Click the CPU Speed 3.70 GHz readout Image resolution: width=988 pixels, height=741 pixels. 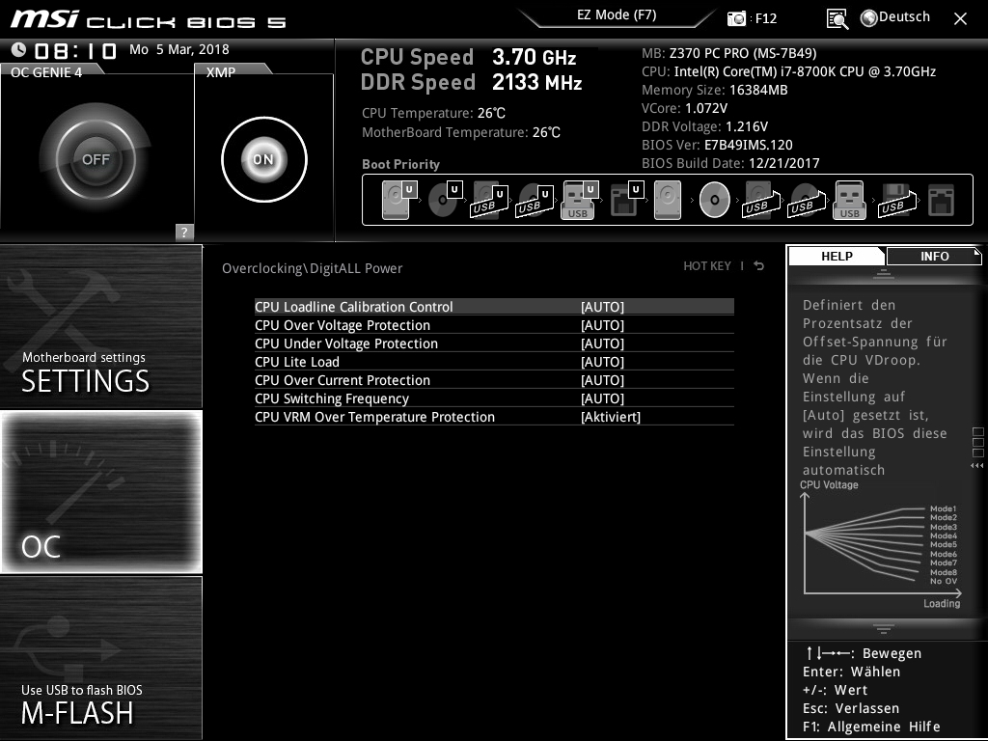click(468, 57)
